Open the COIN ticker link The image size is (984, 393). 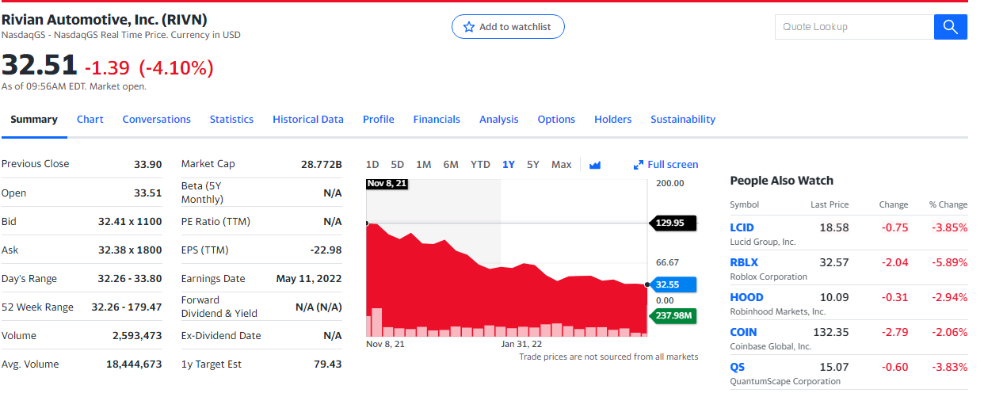(743, 332)
